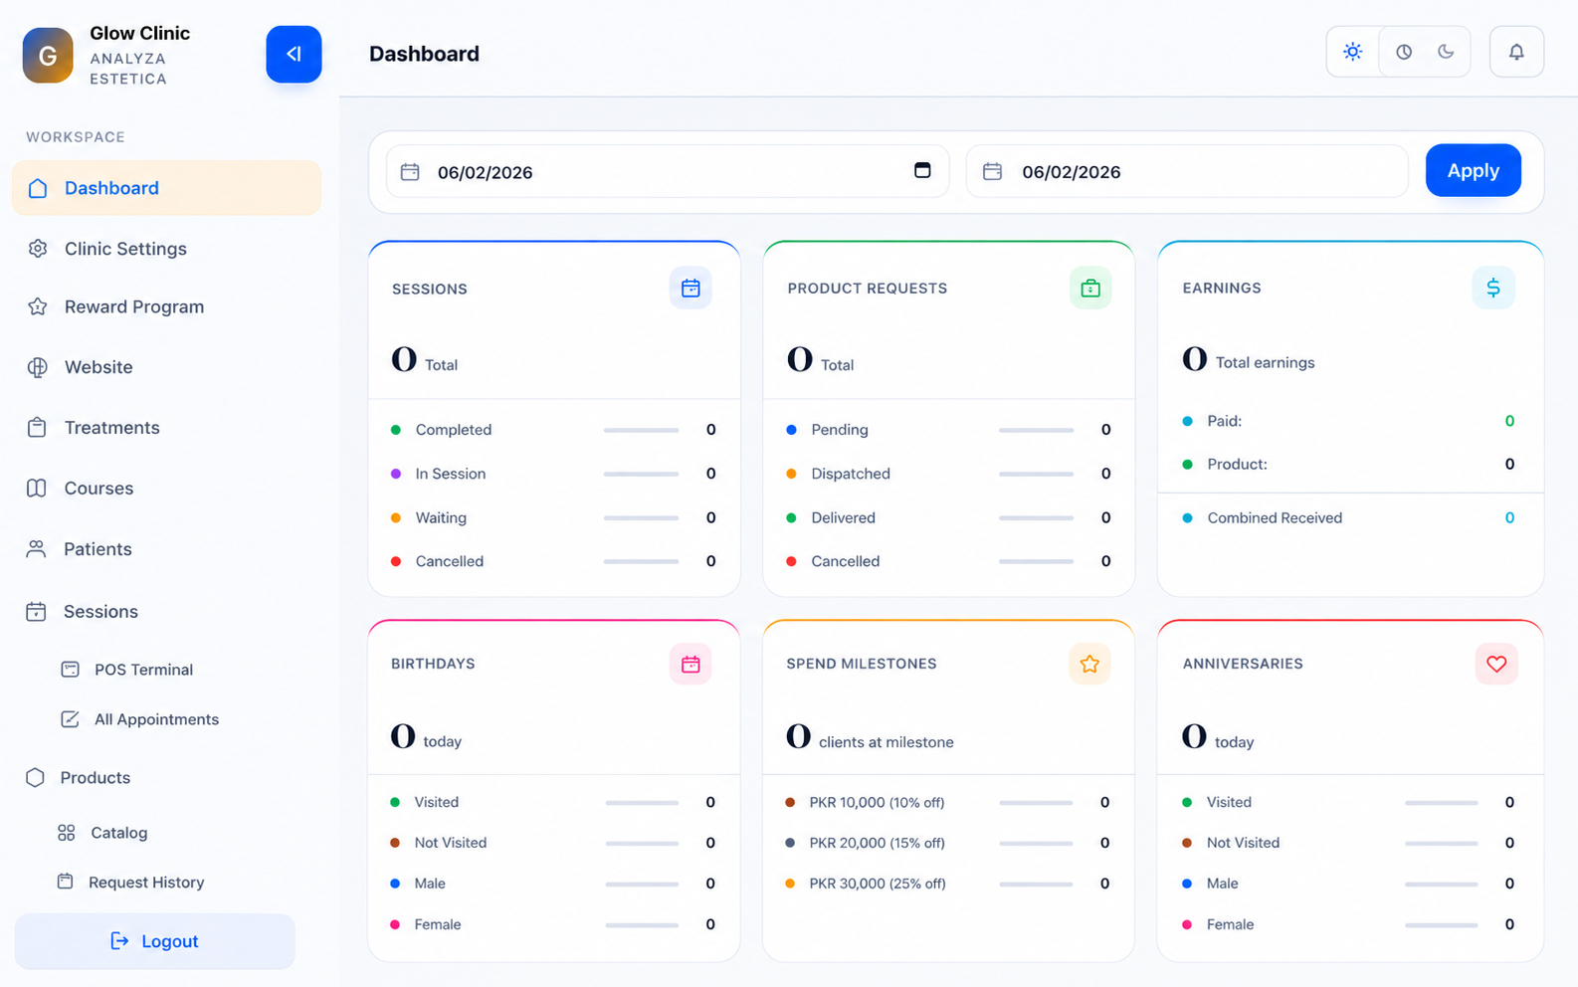
Task: Select the auto theme clock icon
Action: (1404, 52)
